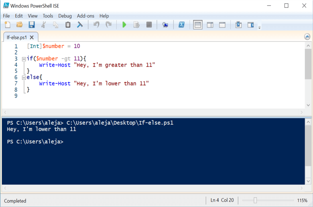This screenshot has width=313, height=207.
Task: Open the View menu
Action: pos(33,16)
